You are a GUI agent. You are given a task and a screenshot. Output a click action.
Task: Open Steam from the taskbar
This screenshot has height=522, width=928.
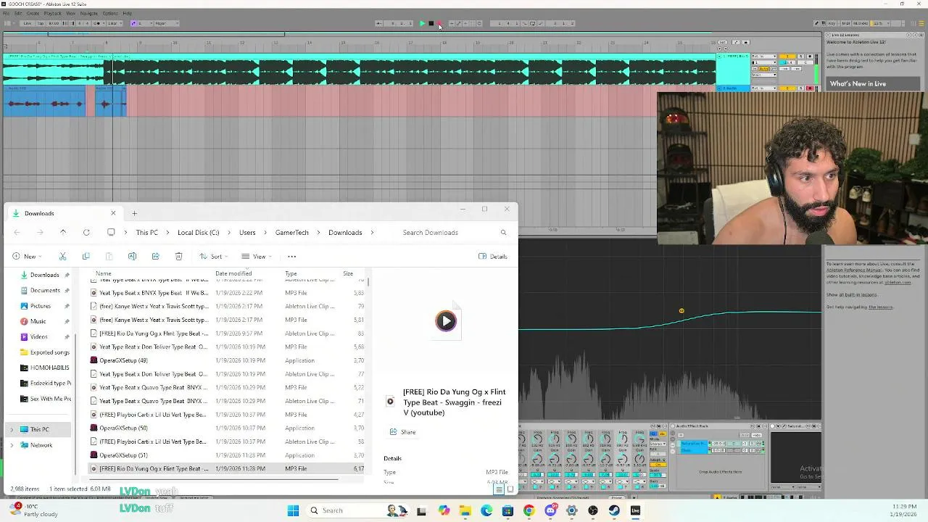(614, 510)
